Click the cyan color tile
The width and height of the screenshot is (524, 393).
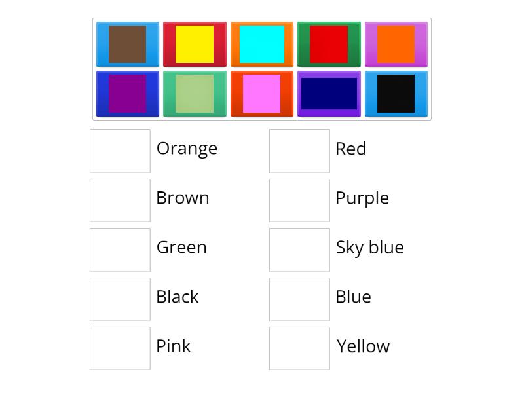pyautogui.click(x=262, y=44)
